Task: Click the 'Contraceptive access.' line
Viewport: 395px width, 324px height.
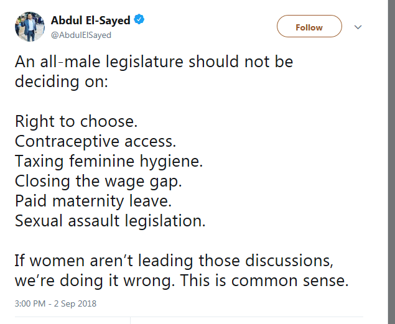Action: [95, 141]
